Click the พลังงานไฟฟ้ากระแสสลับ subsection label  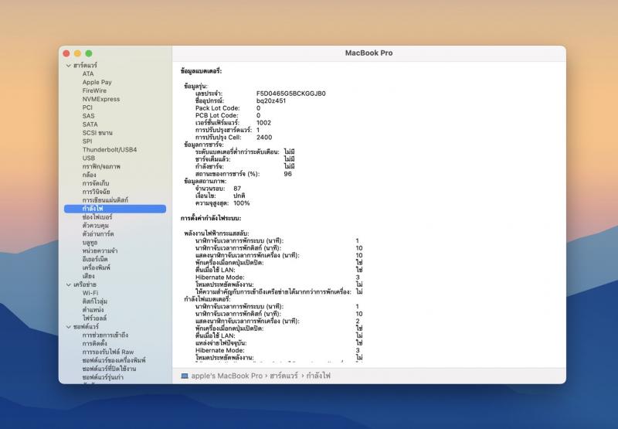tap(217, 233)
